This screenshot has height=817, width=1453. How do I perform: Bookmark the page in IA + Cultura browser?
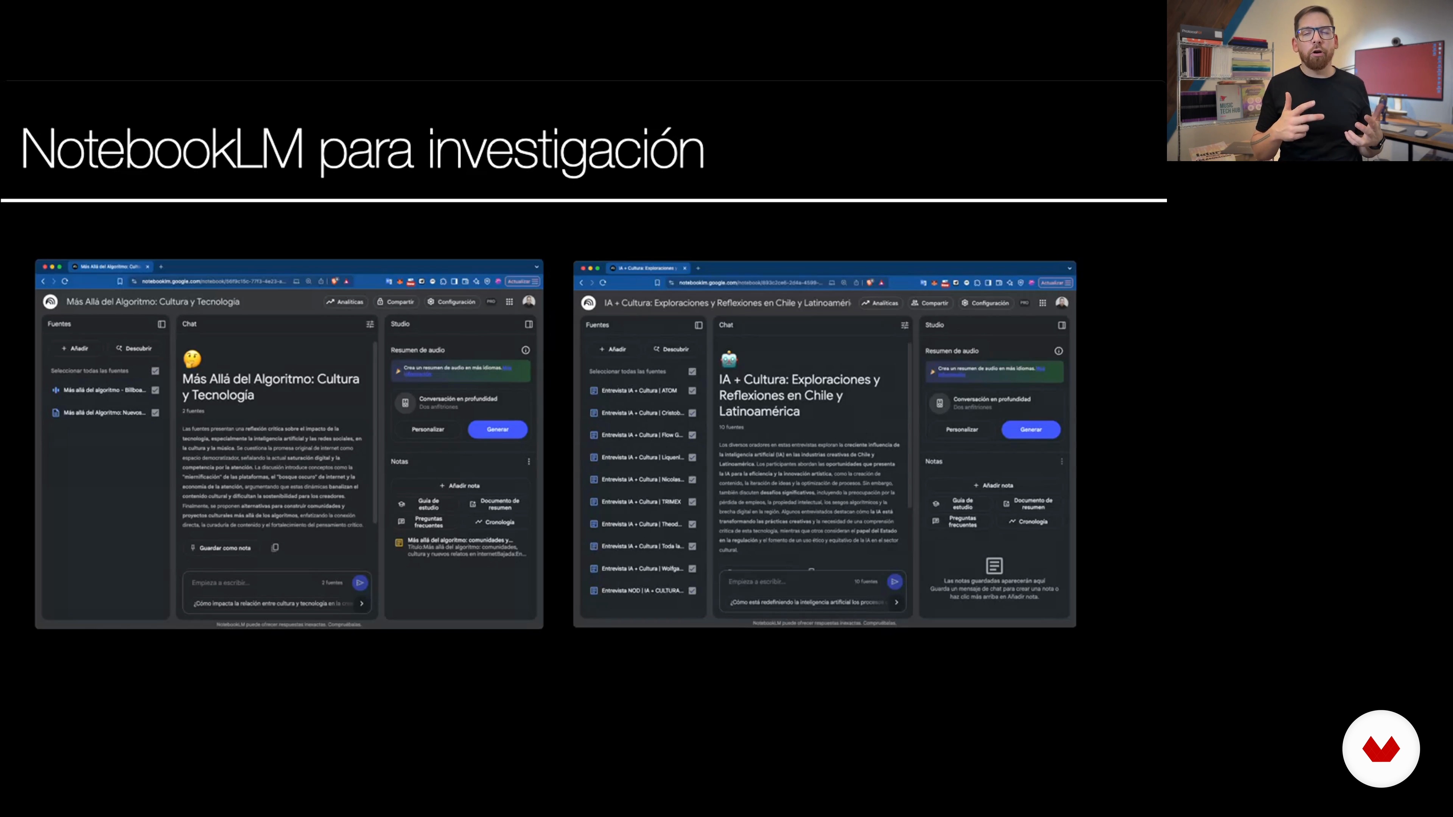[657, 283]
